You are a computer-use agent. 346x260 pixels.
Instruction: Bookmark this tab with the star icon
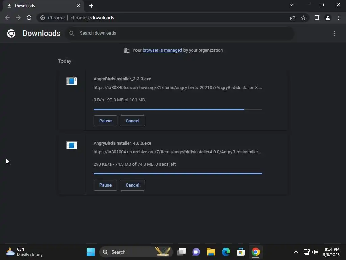pos(303,18)
